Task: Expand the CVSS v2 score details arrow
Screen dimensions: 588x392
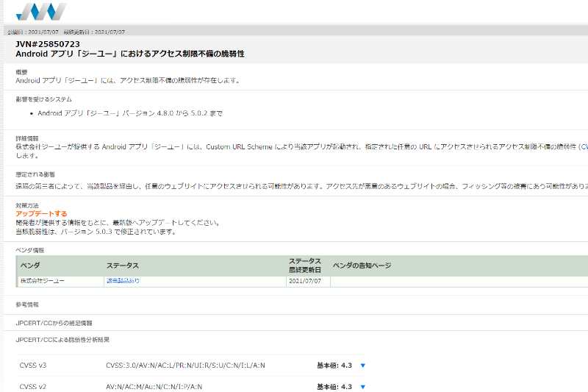Action: (362, 387)
